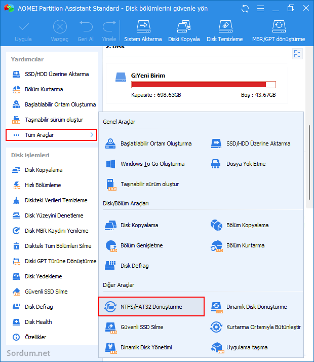
Task: Toggle the disk view layout icon
Action: tap(297, 54)
